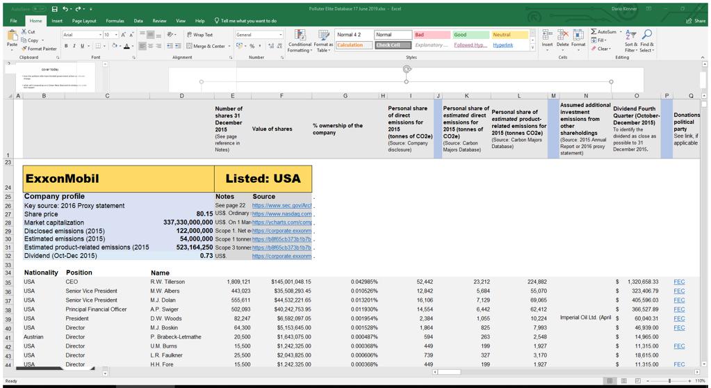Open the Clear dropdown

click(602, 49)
